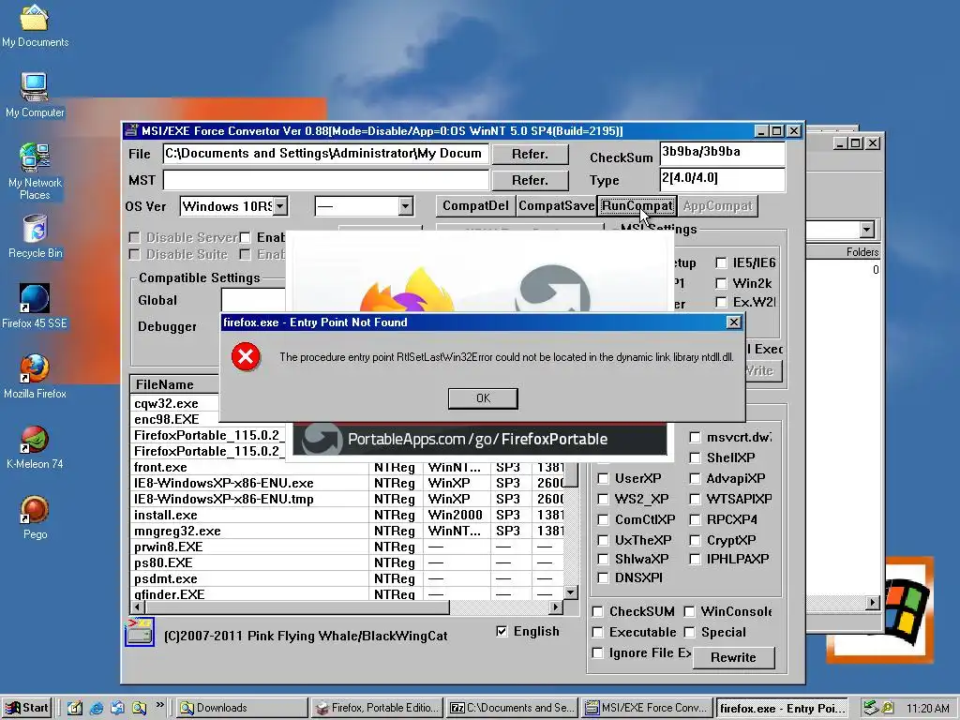Click the Refer button for File
Screen dimensions: 960x720
530,155
